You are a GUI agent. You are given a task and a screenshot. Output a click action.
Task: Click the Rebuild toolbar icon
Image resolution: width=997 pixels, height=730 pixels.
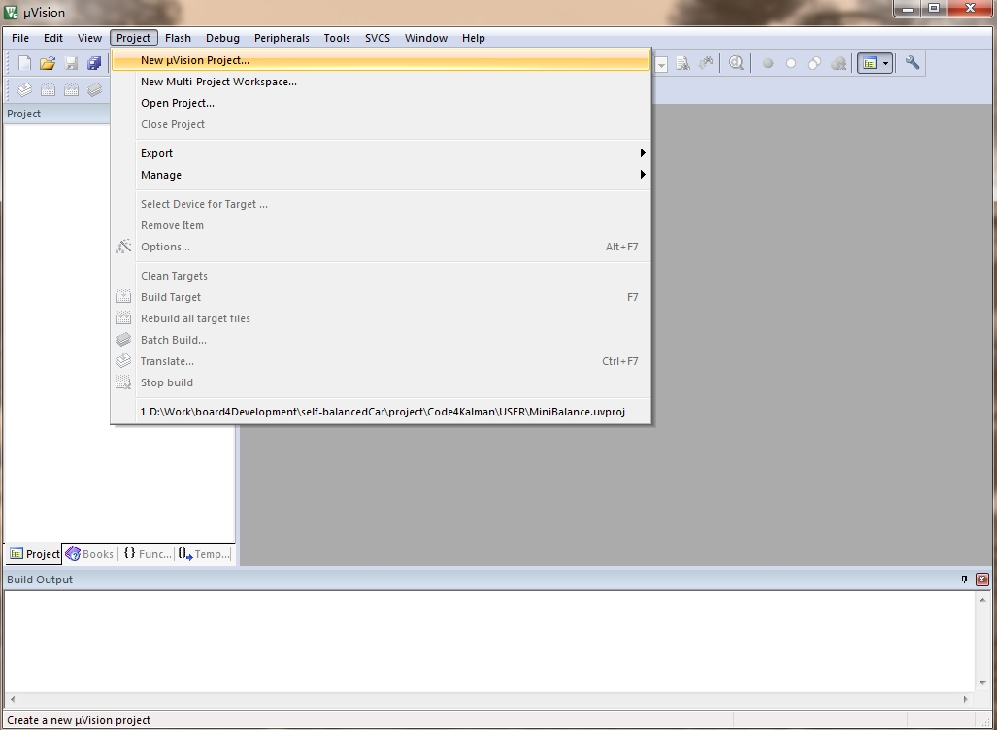tap(71, 89)
